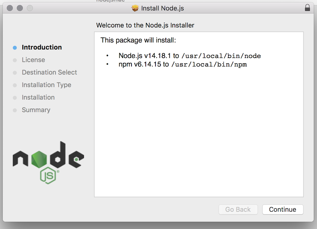Select the Introduction step in the sidebar
This screenshot has width=317, height=229.
(42, 47)
